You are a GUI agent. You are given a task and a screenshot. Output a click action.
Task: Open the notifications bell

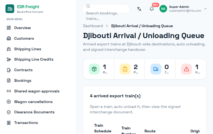(152, 9)
